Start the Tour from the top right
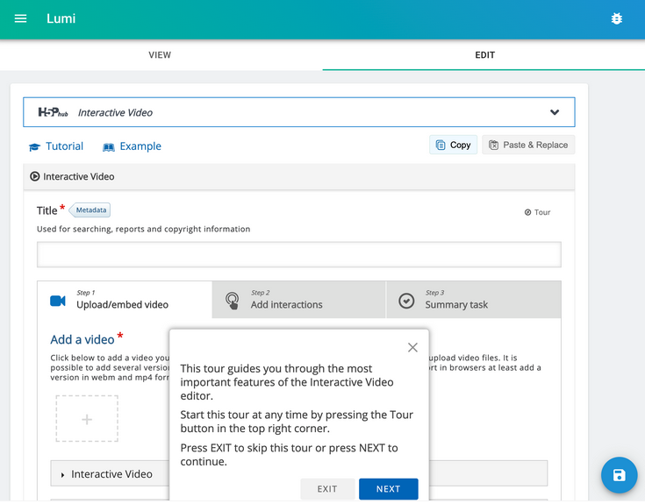This screenshot has width=645, height=504. [x=537, y=212]
